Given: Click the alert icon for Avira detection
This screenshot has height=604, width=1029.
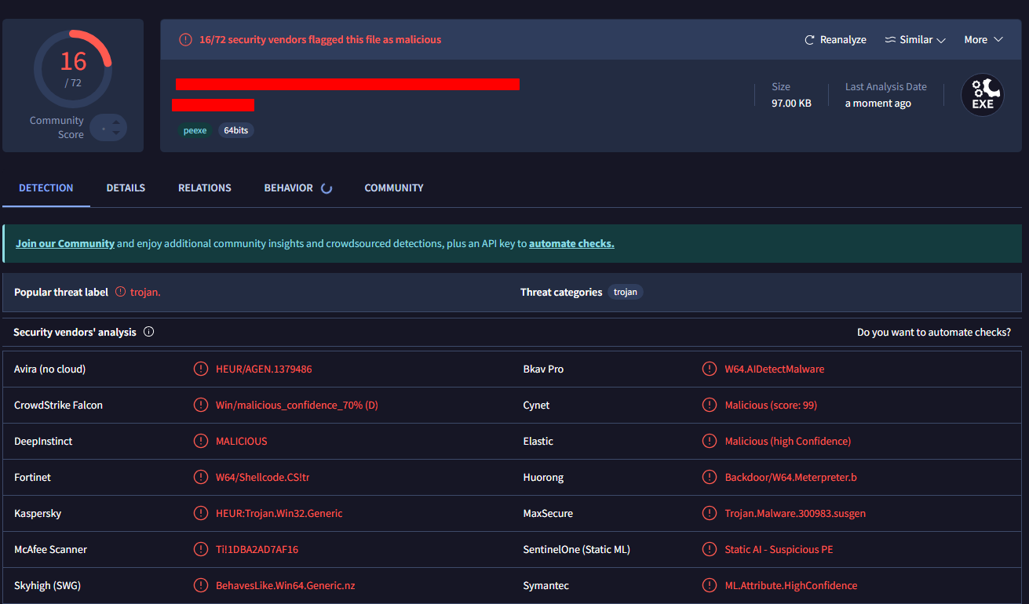Looking at the screenshot, I should pos(201,369).
